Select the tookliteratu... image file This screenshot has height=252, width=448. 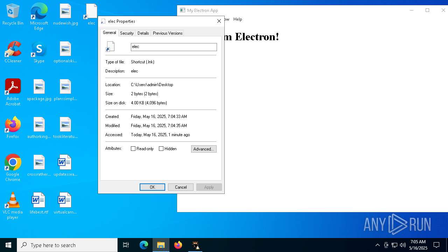(x=65, y=128)
